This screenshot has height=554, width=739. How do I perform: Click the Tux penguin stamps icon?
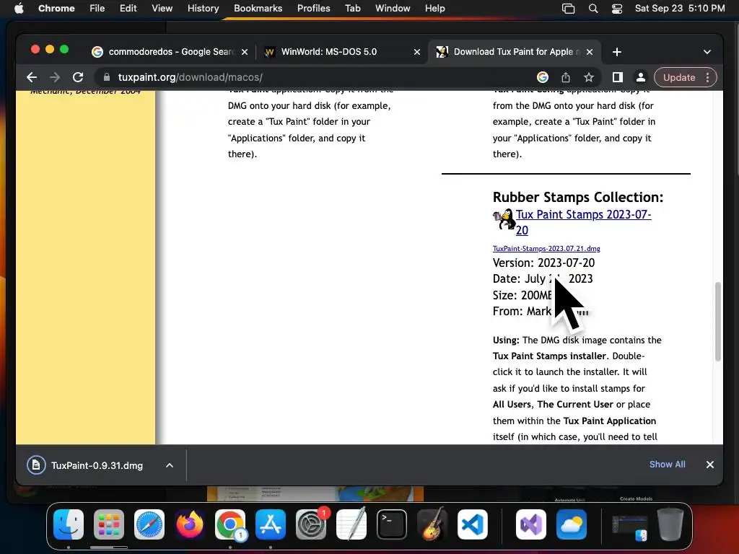[x=504, y=219]
